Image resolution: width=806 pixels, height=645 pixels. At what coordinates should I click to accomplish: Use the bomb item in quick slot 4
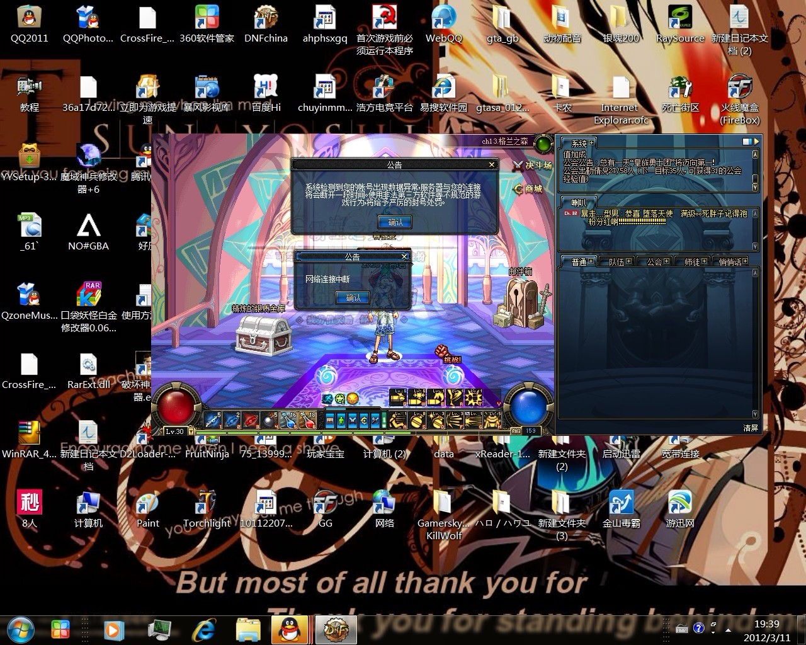[270, 420]
